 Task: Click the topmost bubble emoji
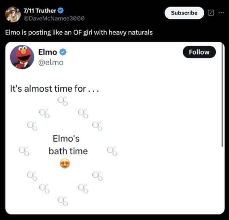tap(63, 101)
